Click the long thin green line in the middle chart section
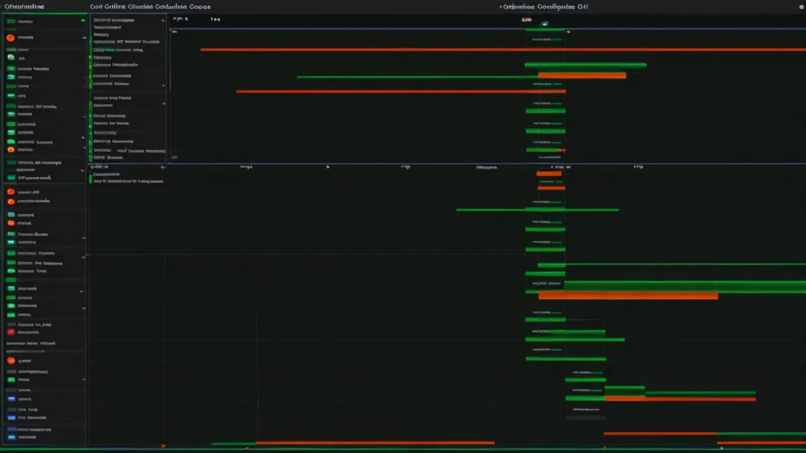This screenshot has width=806, height=453. [537, 210]
